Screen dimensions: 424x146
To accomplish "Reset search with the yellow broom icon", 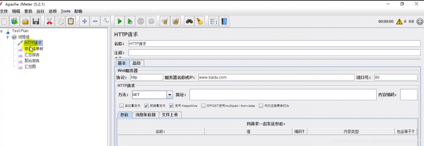I will point(200,22).
